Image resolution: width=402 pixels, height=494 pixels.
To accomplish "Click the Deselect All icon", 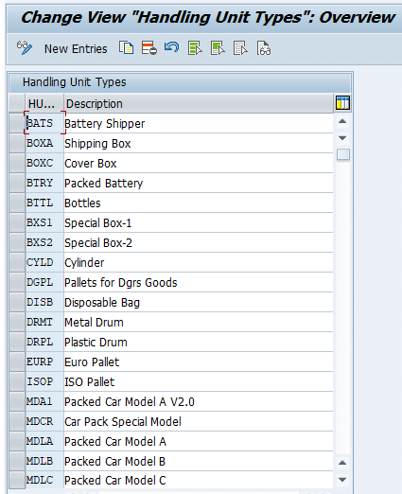I will (x=240, y=48).
